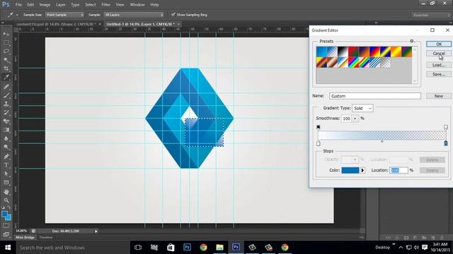453x254 pixels.
Task: Select the white left color stop
Action: [x=319, y=143]
